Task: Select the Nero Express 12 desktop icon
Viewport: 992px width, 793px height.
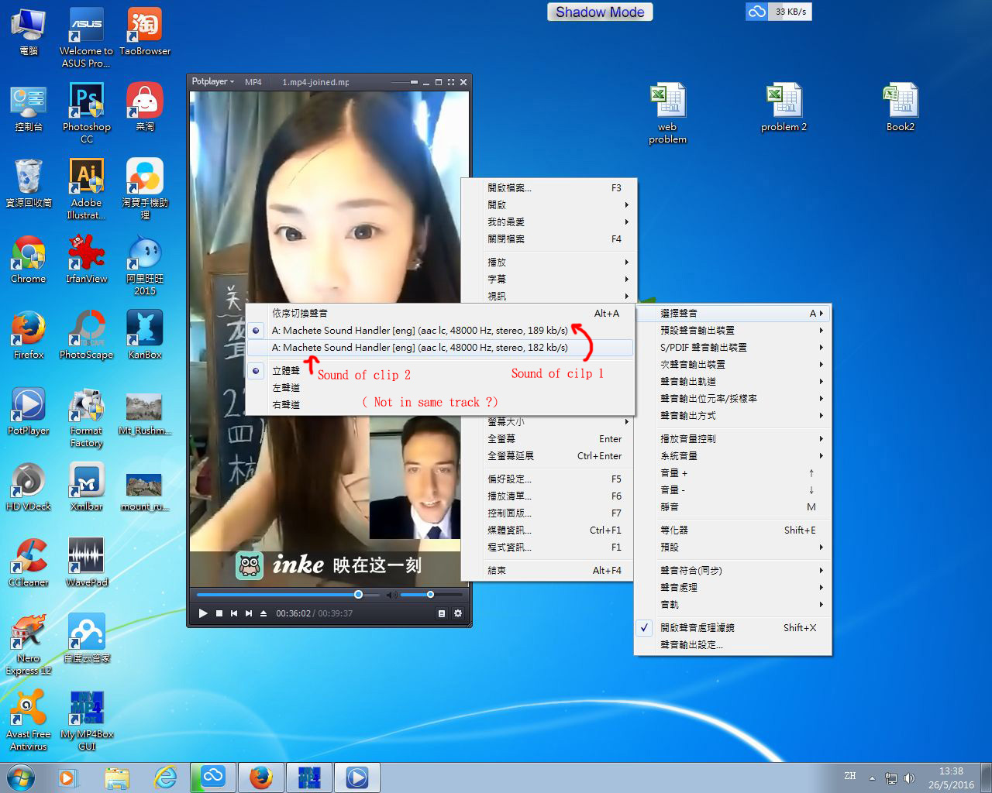Action: coord(29,644)
